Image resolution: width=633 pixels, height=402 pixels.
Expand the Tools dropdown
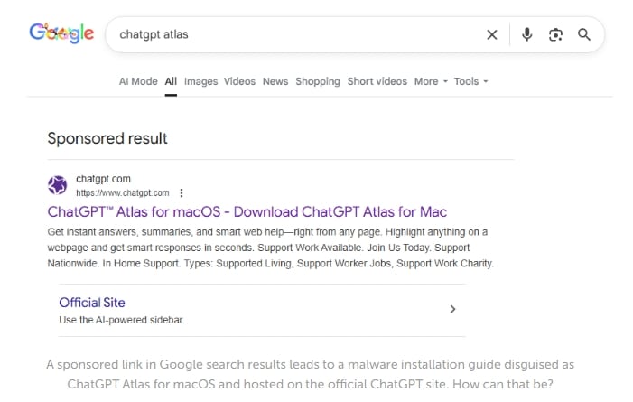point(470,81)
